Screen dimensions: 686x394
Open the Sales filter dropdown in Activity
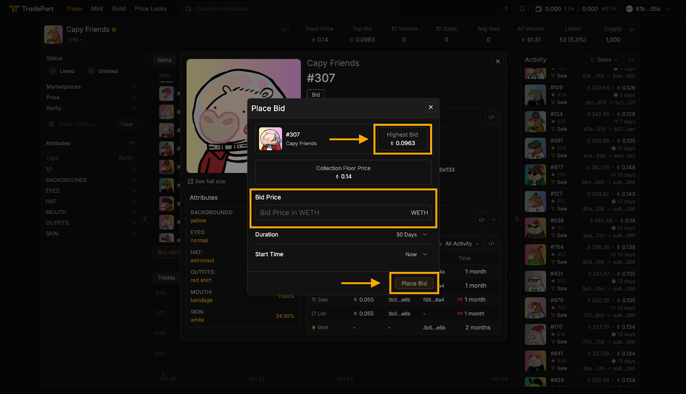604,60
